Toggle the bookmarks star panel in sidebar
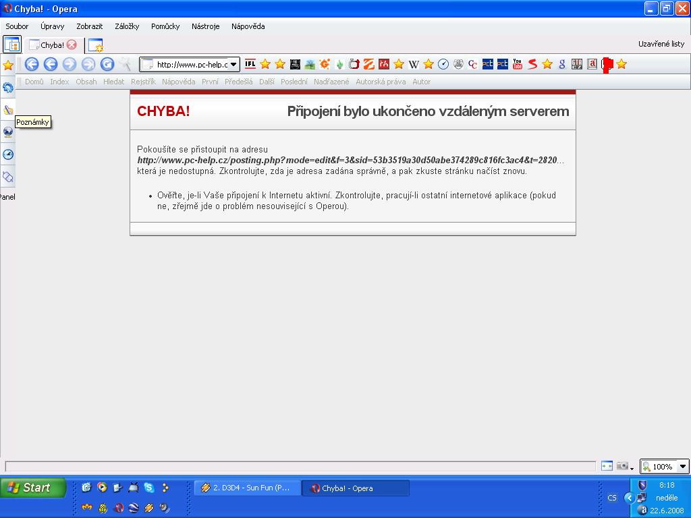Screen dimensions: 691x518 [8, 65]
